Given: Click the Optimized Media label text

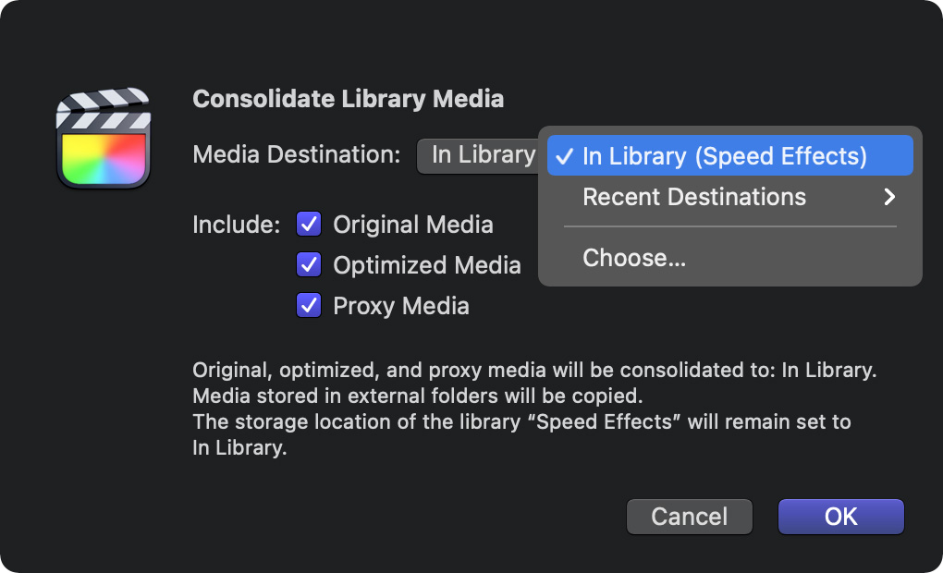Looking at the screenshot, I should [427, 265].
